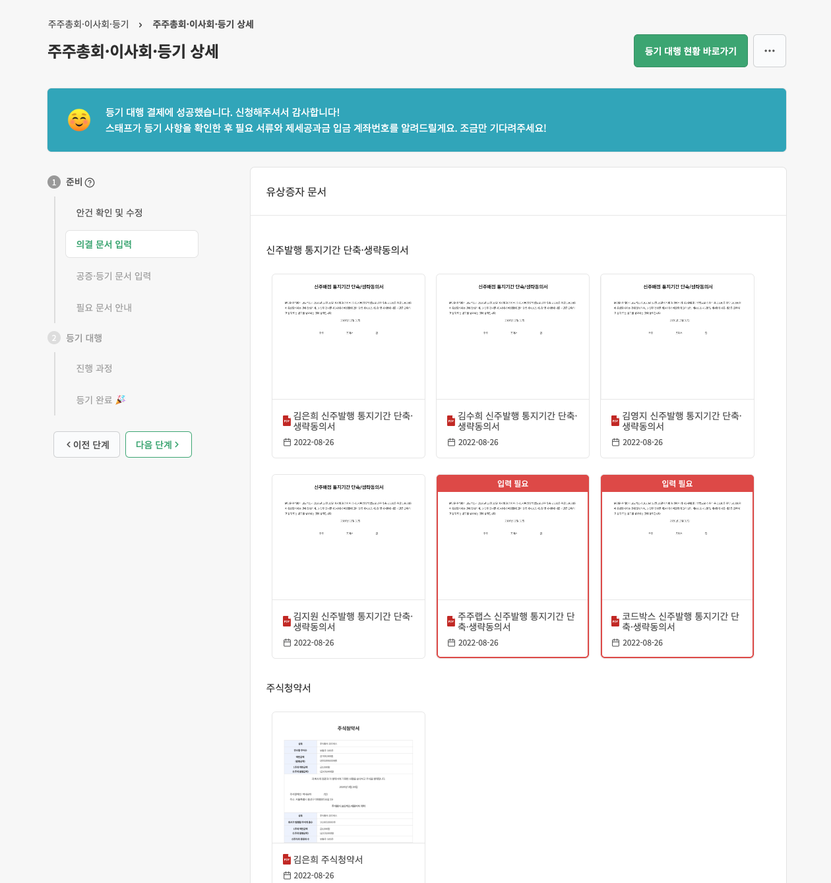Select step 필요 문서 안내
The width and height of the screenshot is (831, 883).
pos(103,307)
